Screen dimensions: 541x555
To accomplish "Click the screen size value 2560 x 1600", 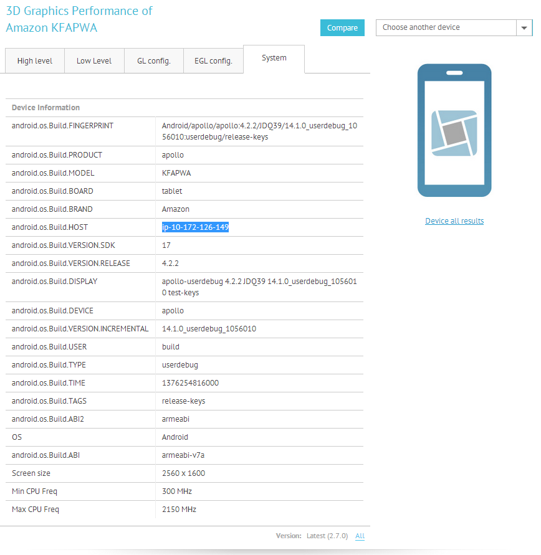I will click(x=183, y=473).
